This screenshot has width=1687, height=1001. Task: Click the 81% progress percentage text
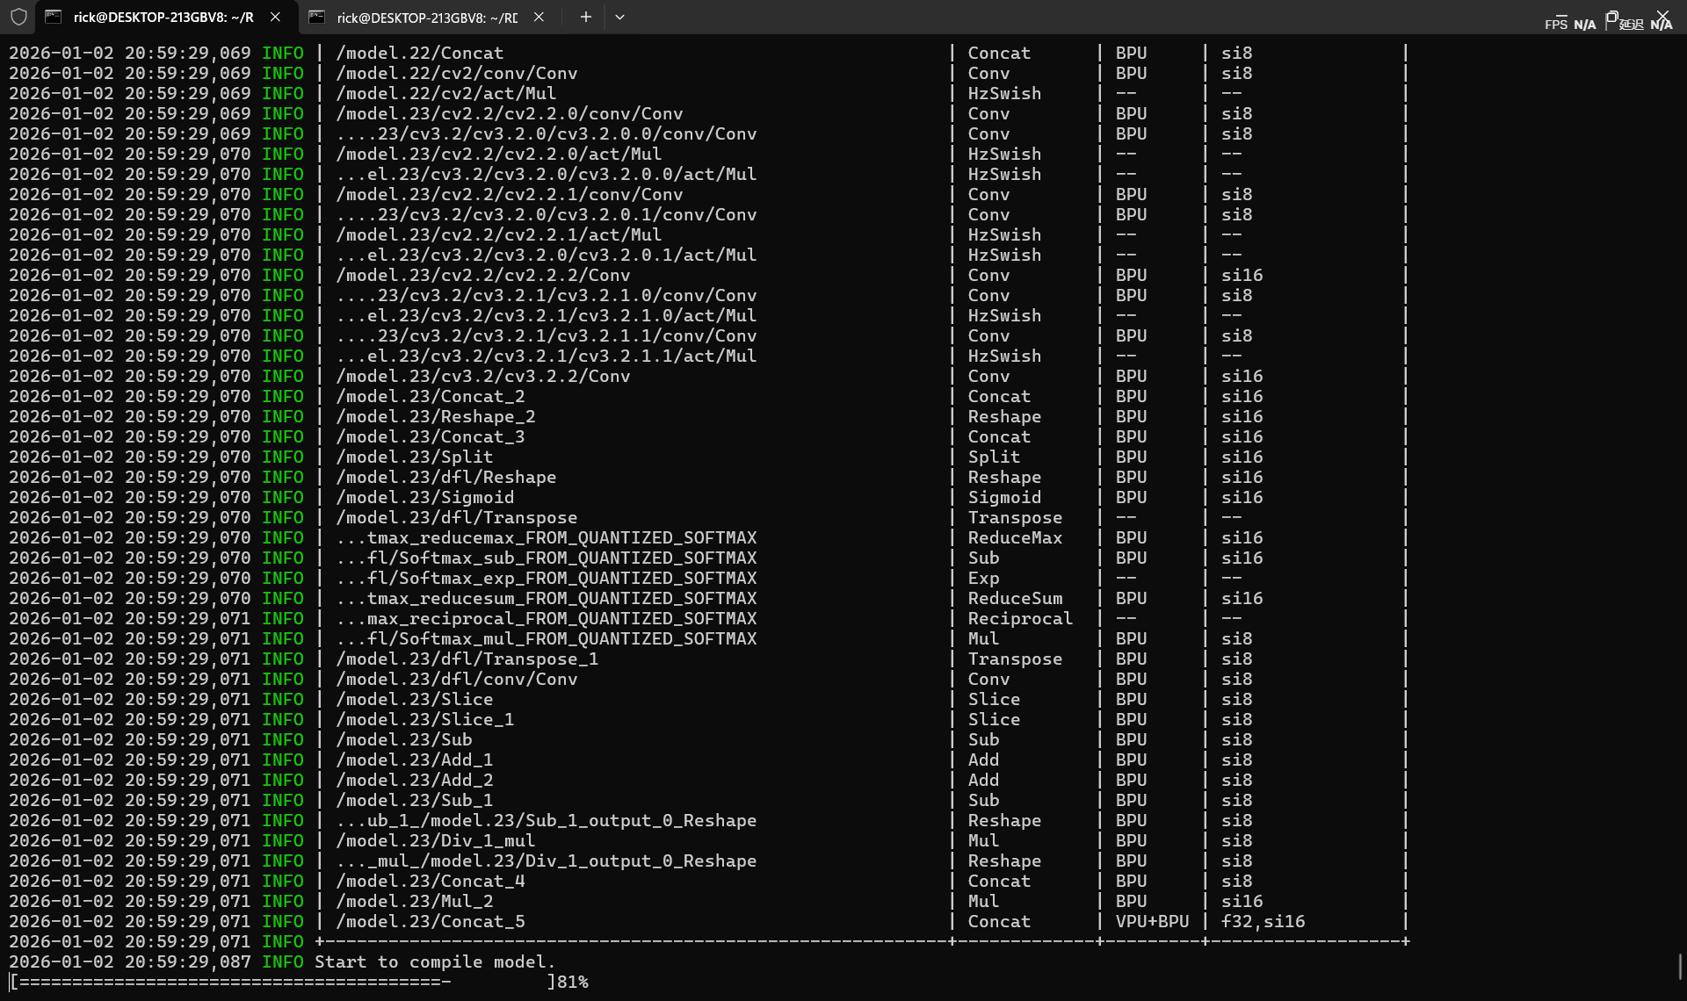pos(572,982)
